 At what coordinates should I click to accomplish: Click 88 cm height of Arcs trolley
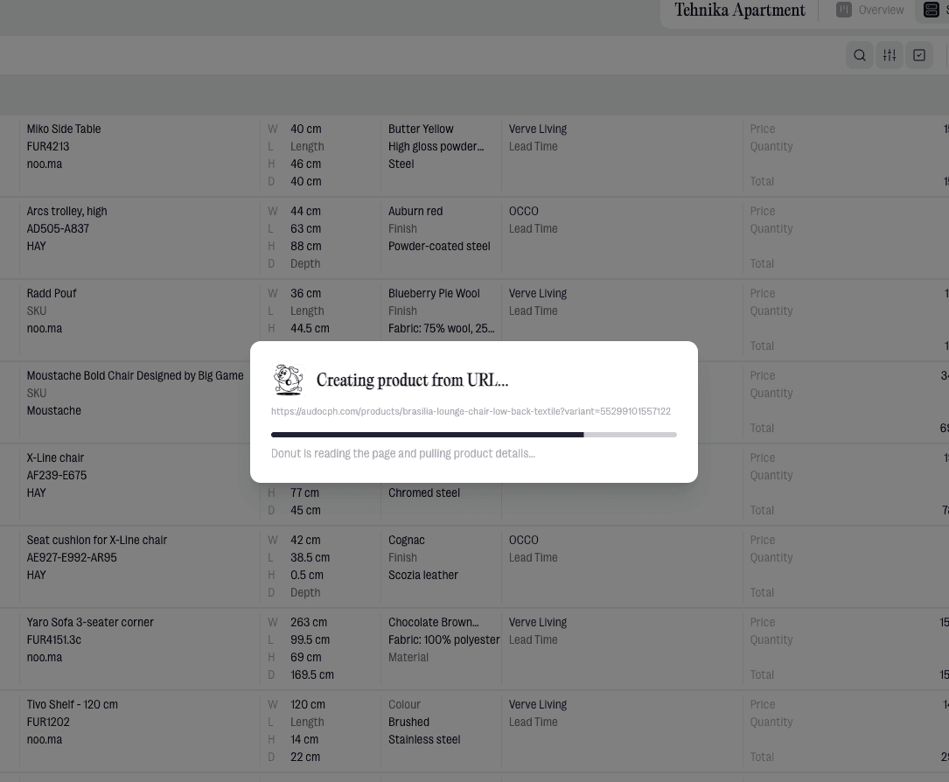click(x=305, y=247)
